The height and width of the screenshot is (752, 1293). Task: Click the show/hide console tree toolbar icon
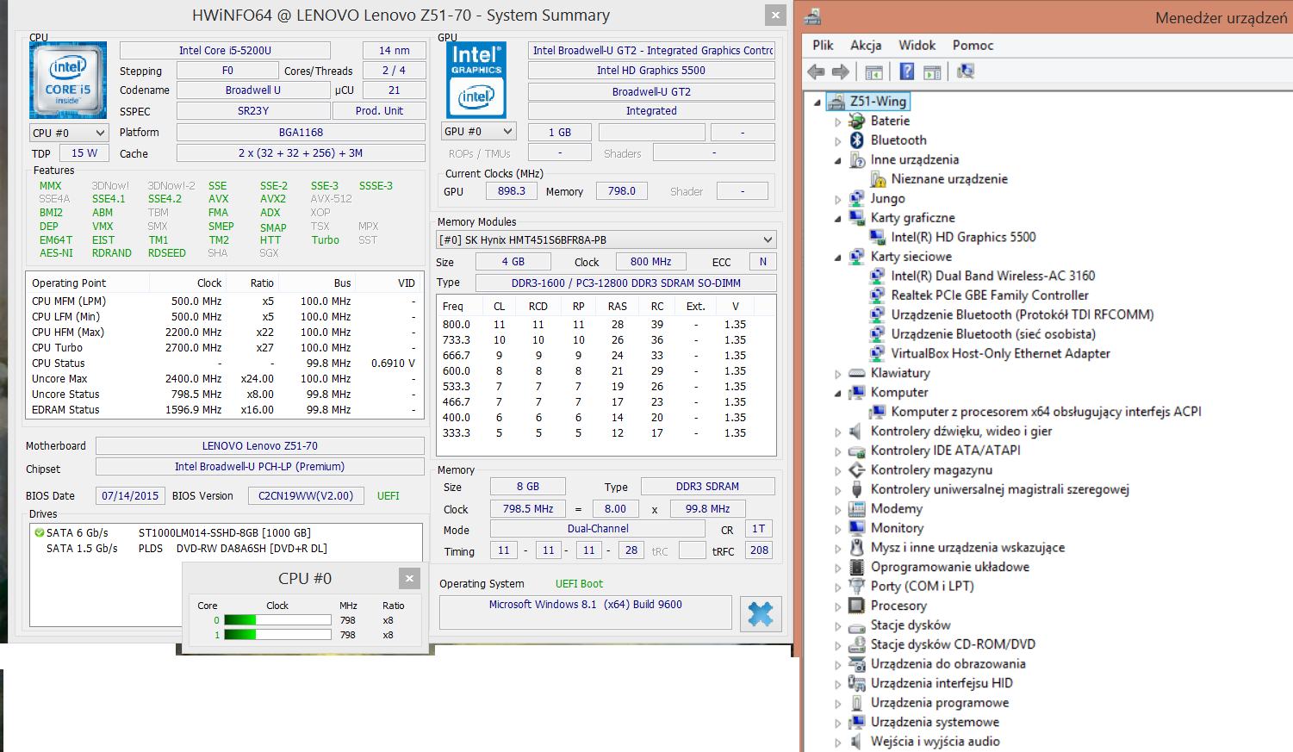click(x=873, y=72)
